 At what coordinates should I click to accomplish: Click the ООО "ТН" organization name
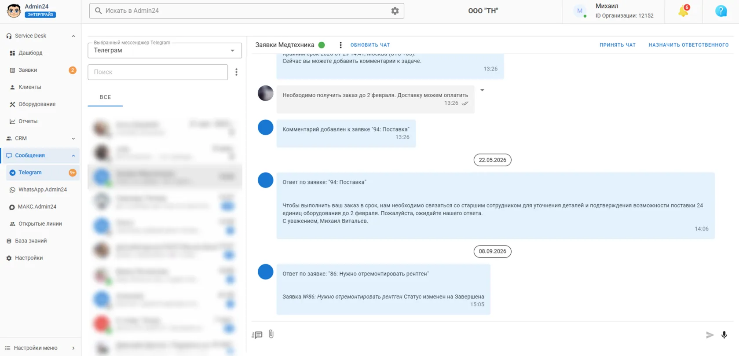click(483, 11)
